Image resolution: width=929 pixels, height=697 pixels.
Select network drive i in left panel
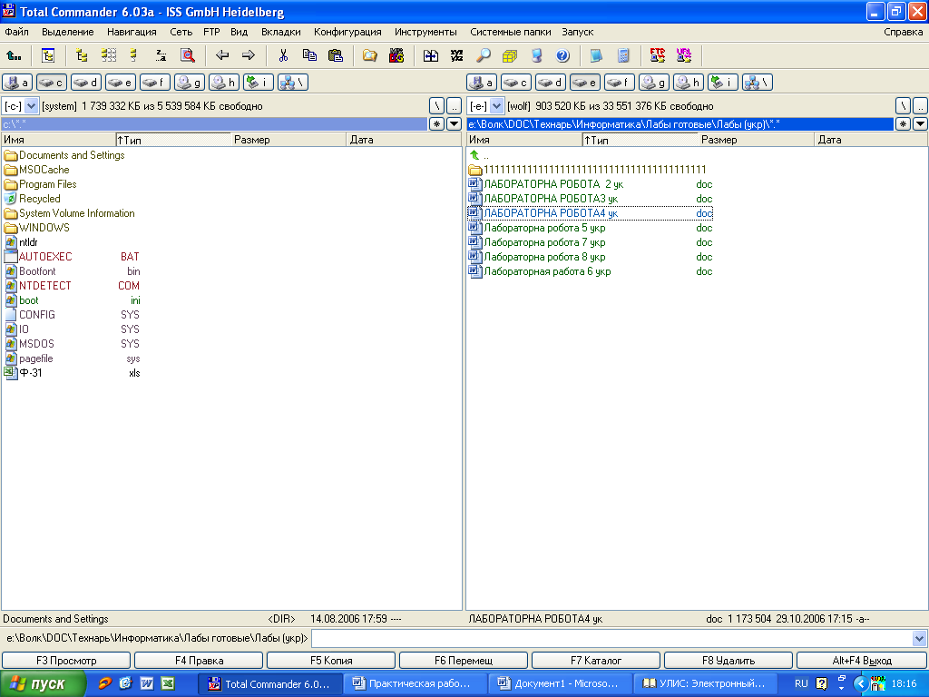pos(259,83)
